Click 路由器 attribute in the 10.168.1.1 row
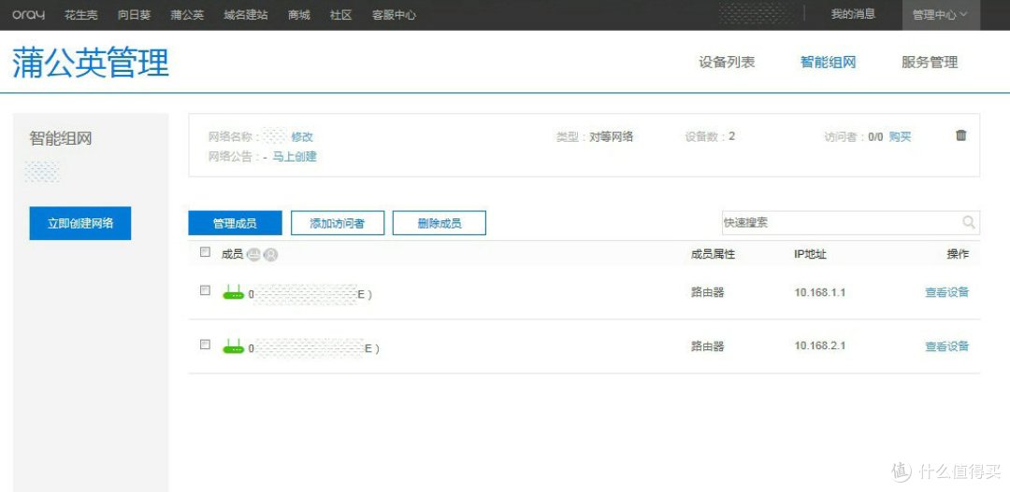Screen dimensions: 1010x492 click(x=707, y=292)
